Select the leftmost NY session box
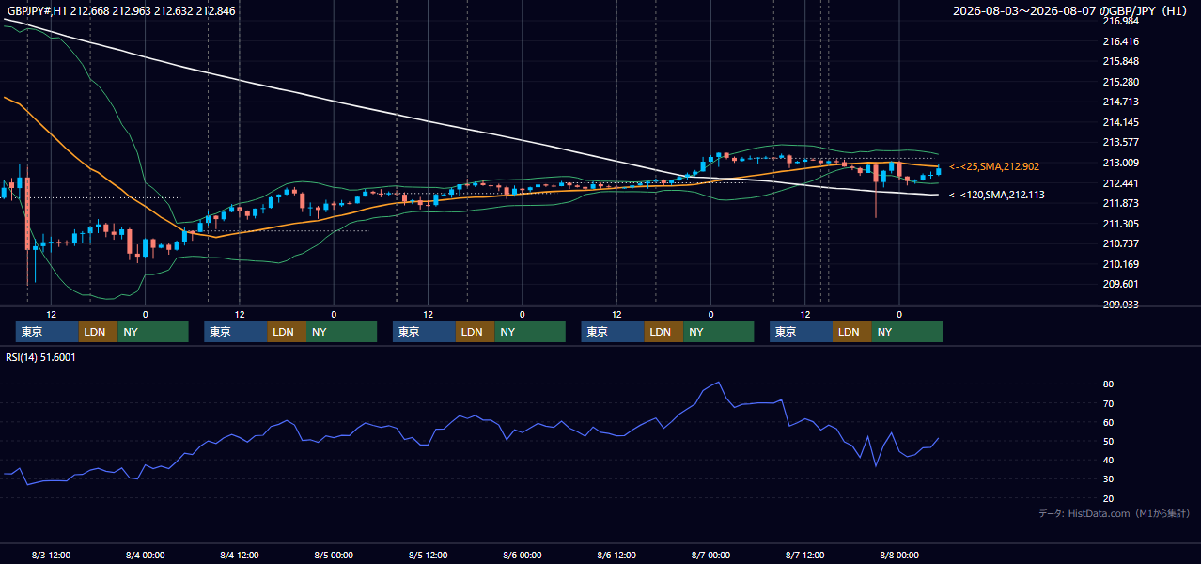This screenshot has width=1201, height=564. pyautogui.click(x=153, y=332)
